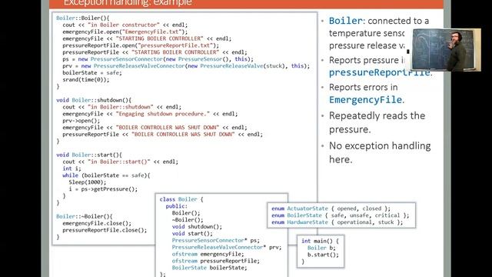Screen dimensions: 492x277
Task: Click the "Boiler::Boiler(){" constructor header line
Action: (83, 18)
